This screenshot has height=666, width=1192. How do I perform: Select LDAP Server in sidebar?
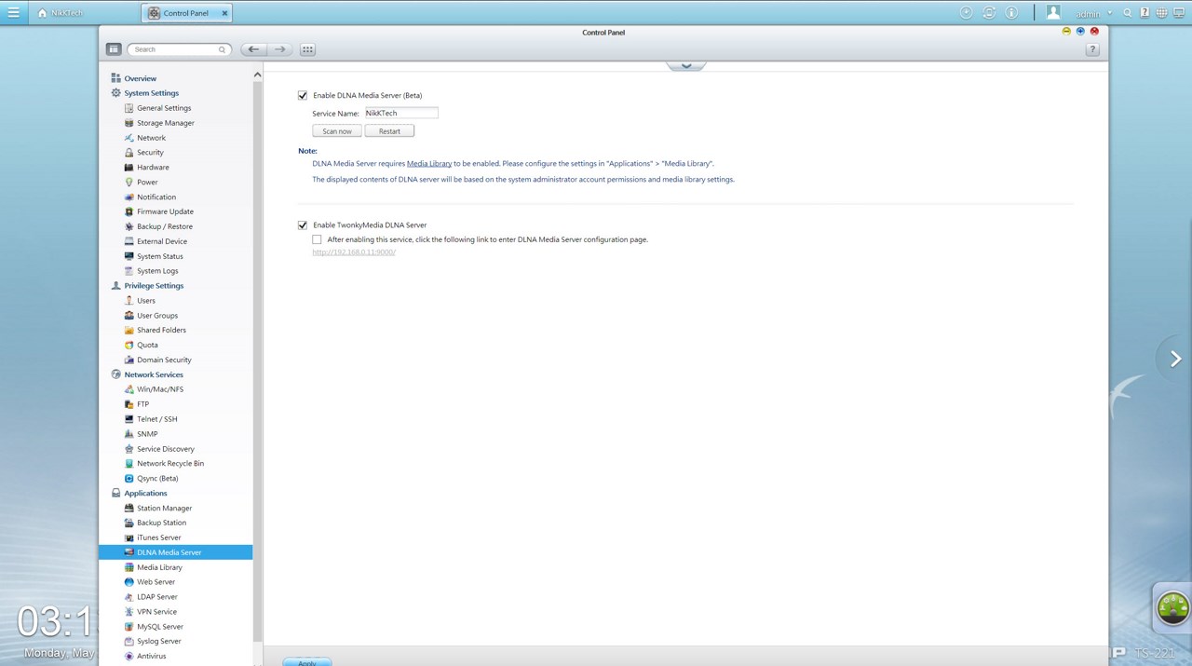[157, 597]
